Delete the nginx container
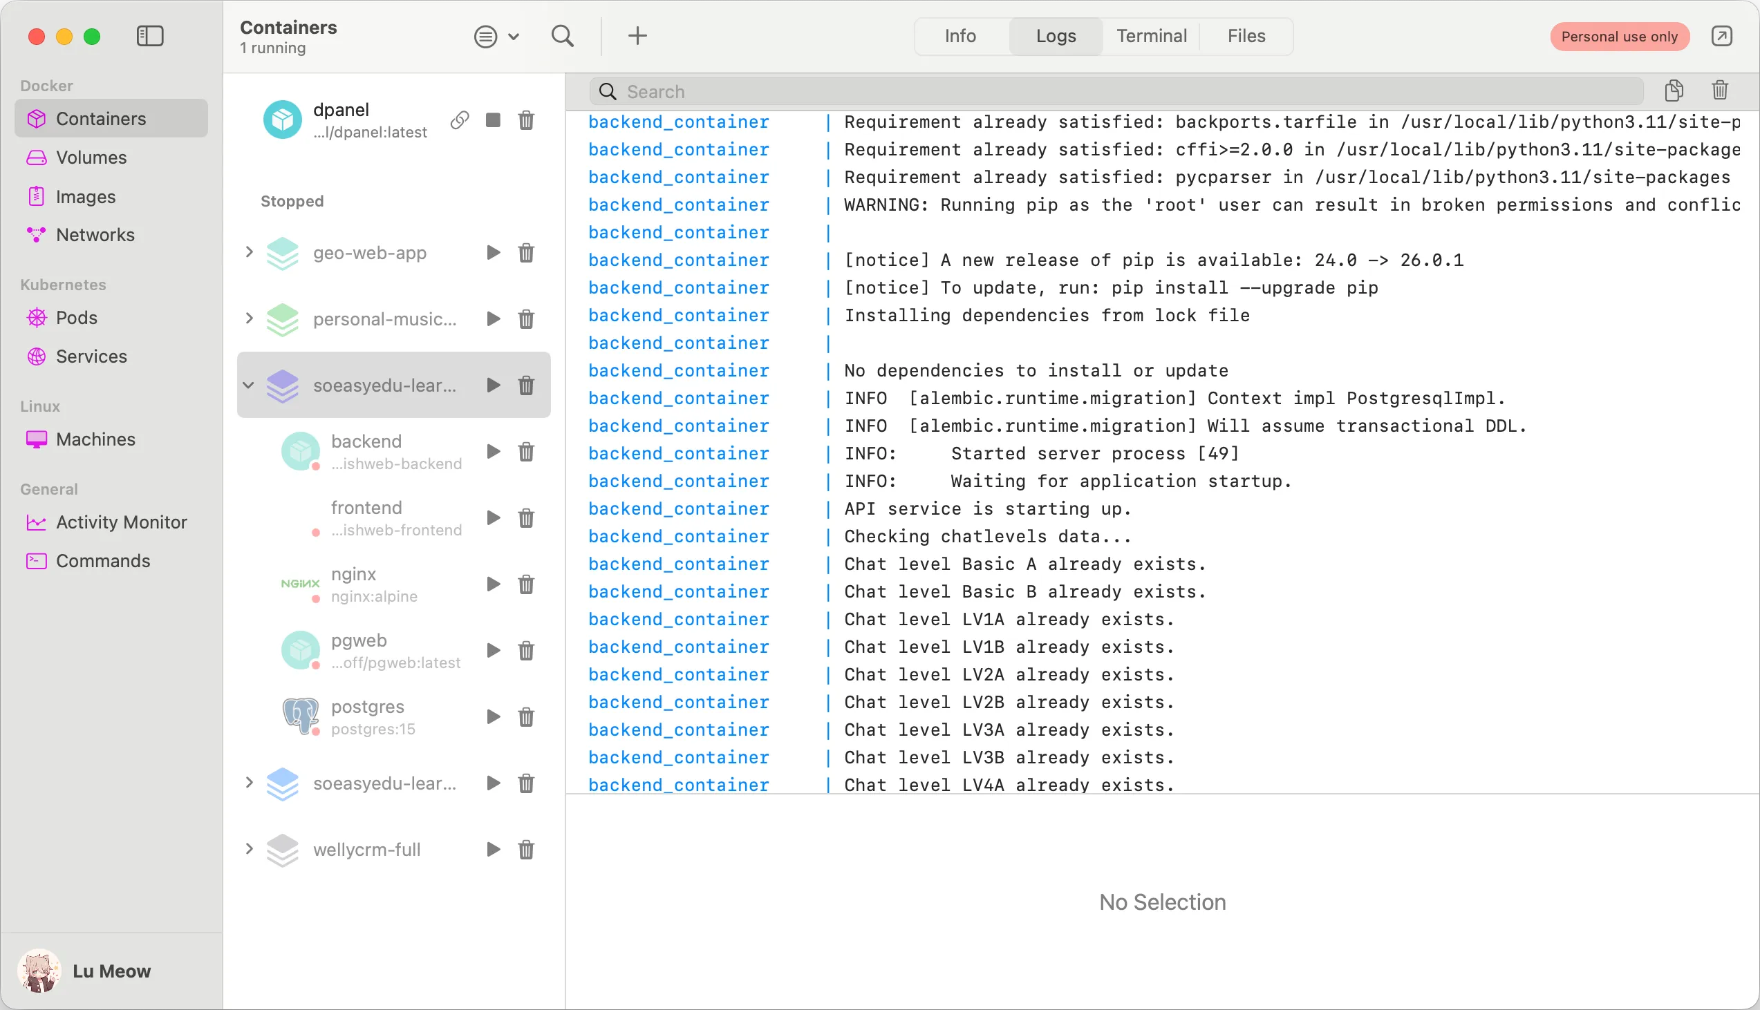 click(x=526, y=584)
